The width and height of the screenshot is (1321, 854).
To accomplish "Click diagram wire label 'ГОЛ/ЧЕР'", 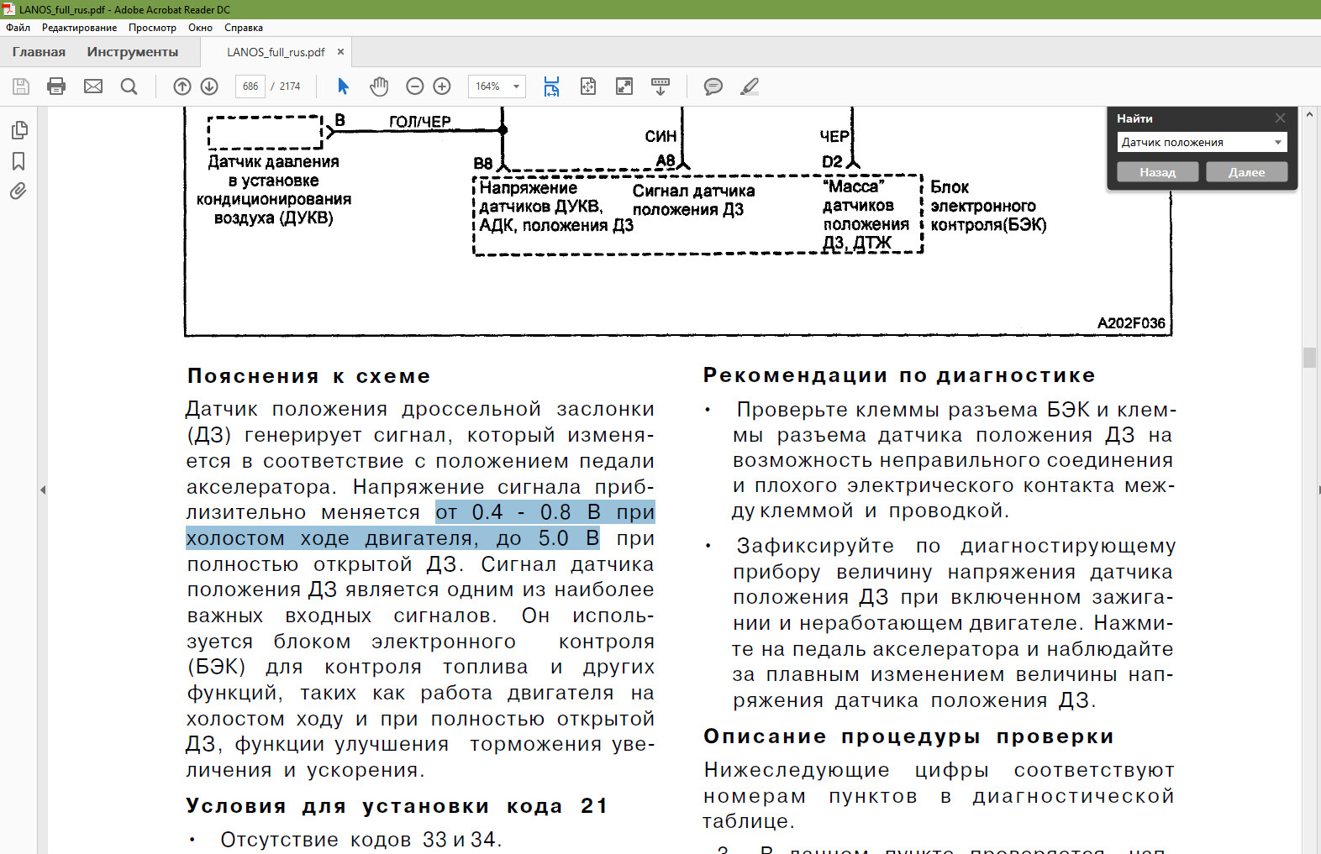I will tap(419, 121).
